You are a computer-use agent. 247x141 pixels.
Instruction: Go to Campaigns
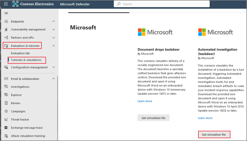click(x=18, y=111)
